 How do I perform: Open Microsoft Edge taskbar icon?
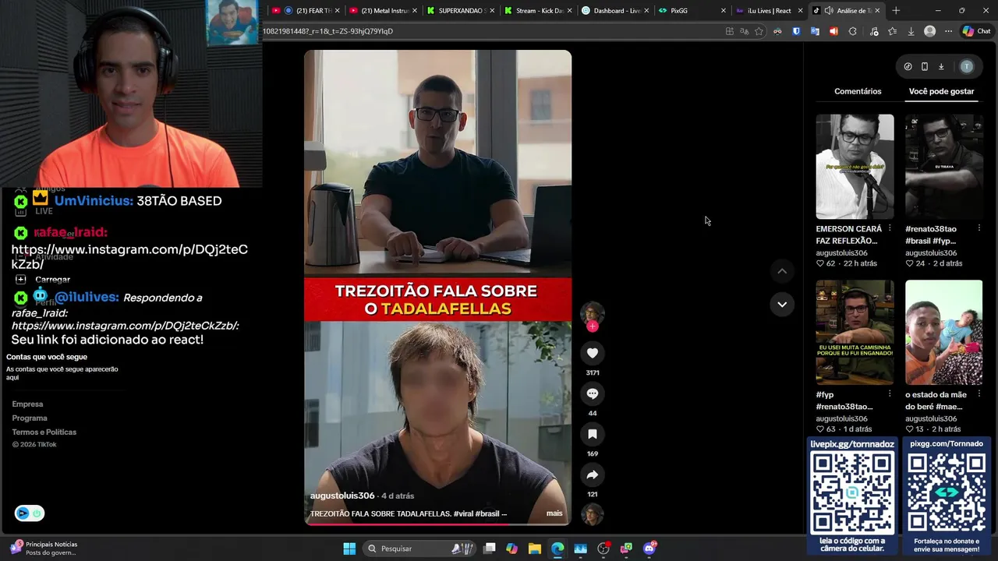557,549
